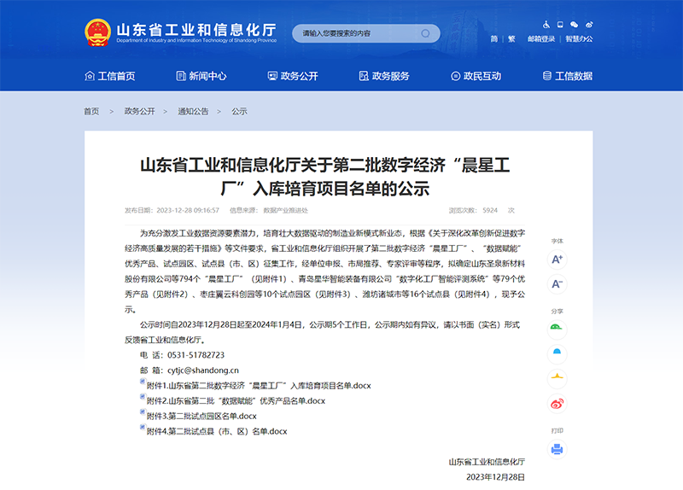The width and height of the screenshot is (683, 490).
Task: Open 政民互动 in navigation bar
Action: [x=476, y=76]
